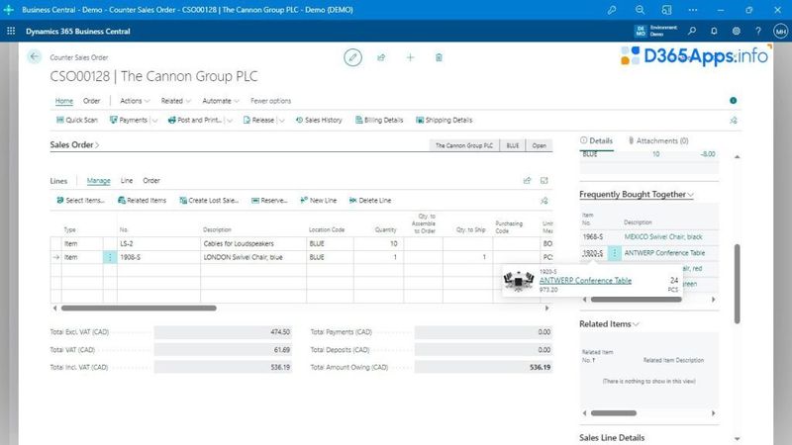Pin the Lines toolbar
The height and width of the screenshot is (445, 792).
[544, 201]
